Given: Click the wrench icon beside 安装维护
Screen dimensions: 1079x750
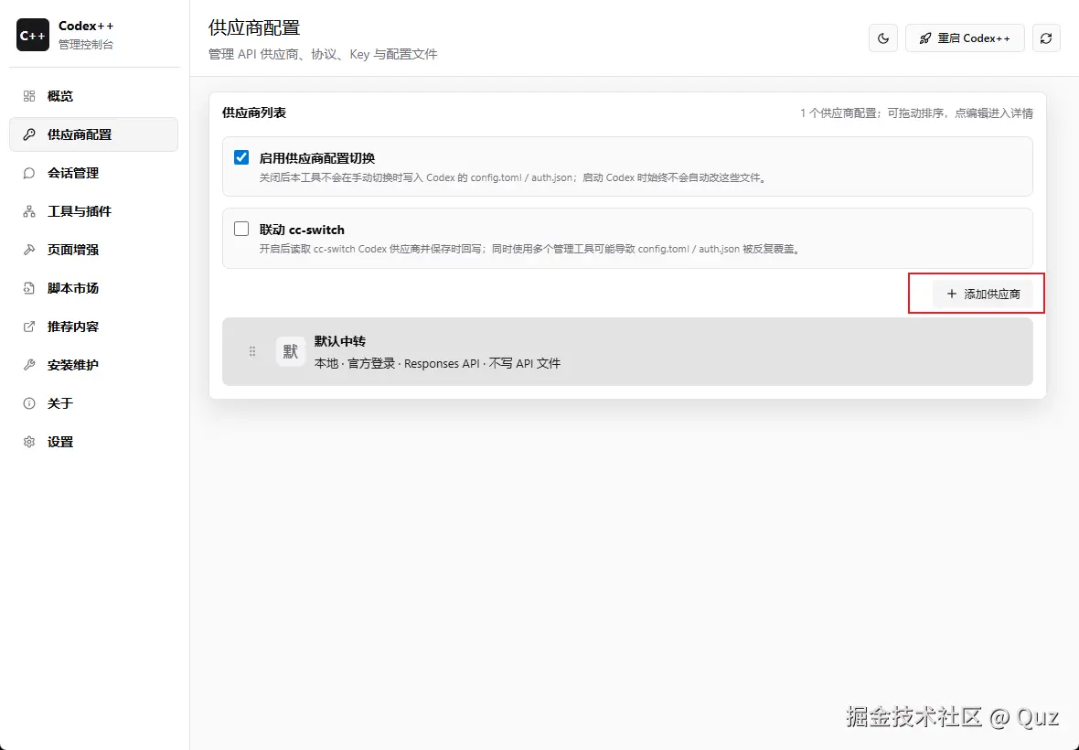Looking at the screenshot, I should [29, 365].
